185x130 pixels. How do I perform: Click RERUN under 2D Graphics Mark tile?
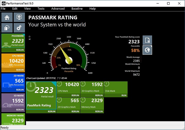point(75,112)
